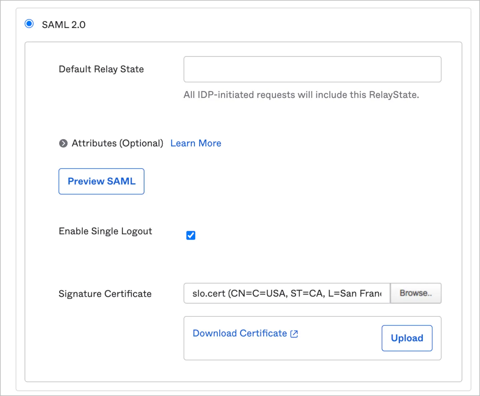Click the SAML 2.0 label text
This screenshot has height=396, width=480.
point(64,25)
